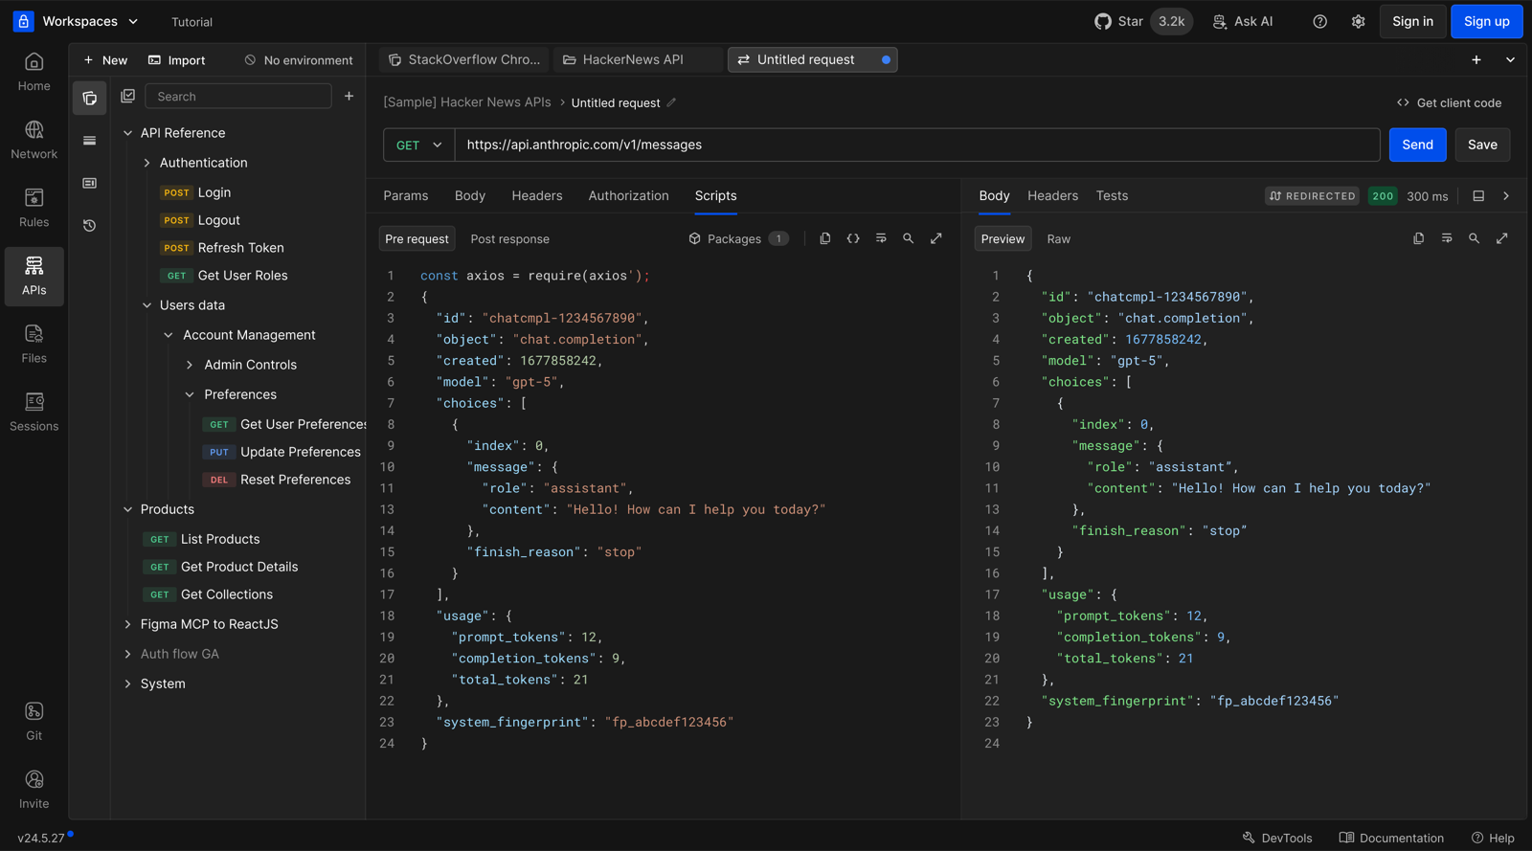The width and height of the screenshot is (1532, 851).
Task: Add a new tab with the plus icon
Action: click(1476, 59)
